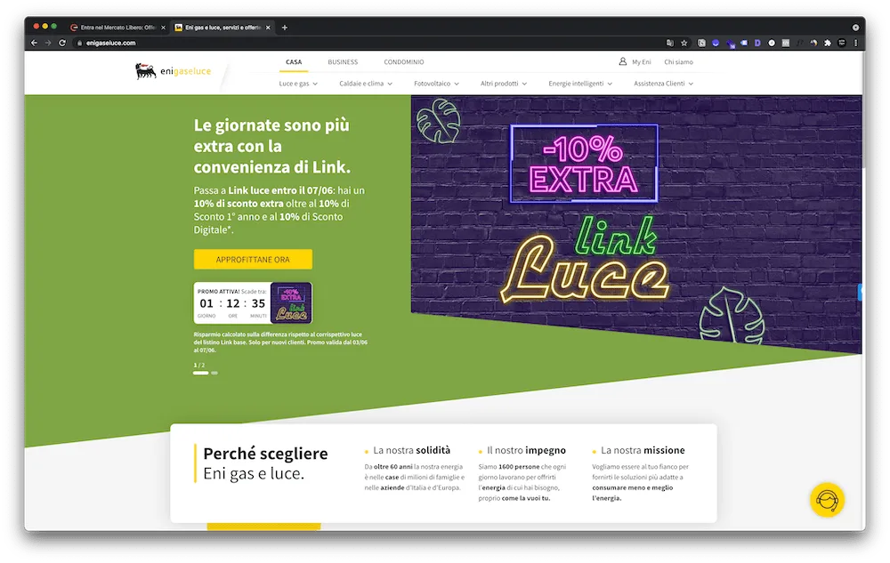Open the puzzle-piece Extensions menu
890x563 pixels.
tap(828, 43)
